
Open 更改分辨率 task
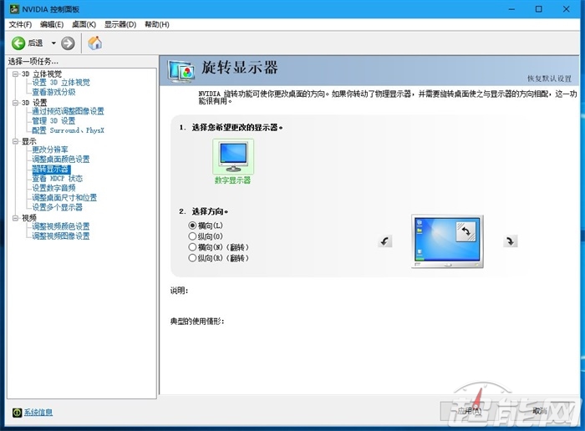click(50, 150)
